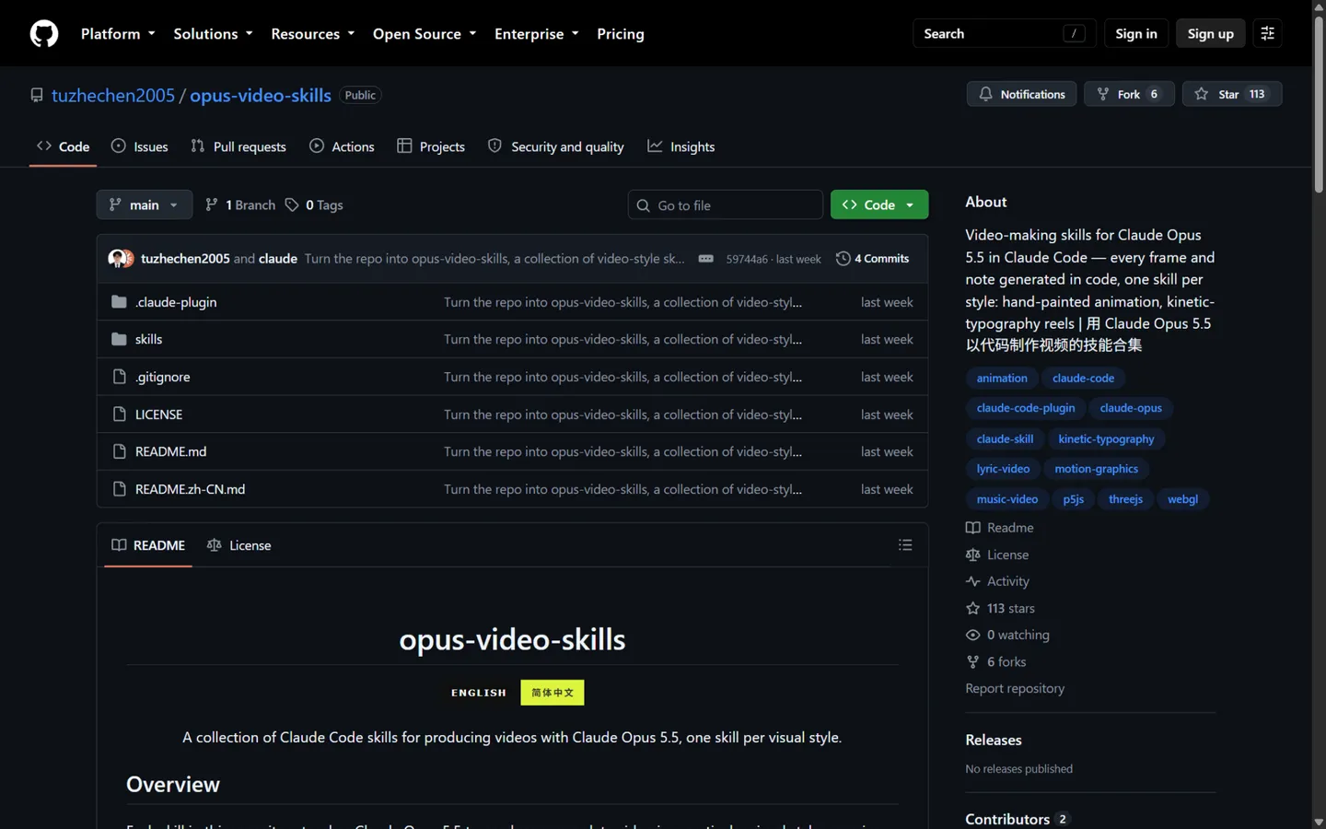Click the star icon beside 113 stars
The image size is (1326, 829).
pos(972,608)
